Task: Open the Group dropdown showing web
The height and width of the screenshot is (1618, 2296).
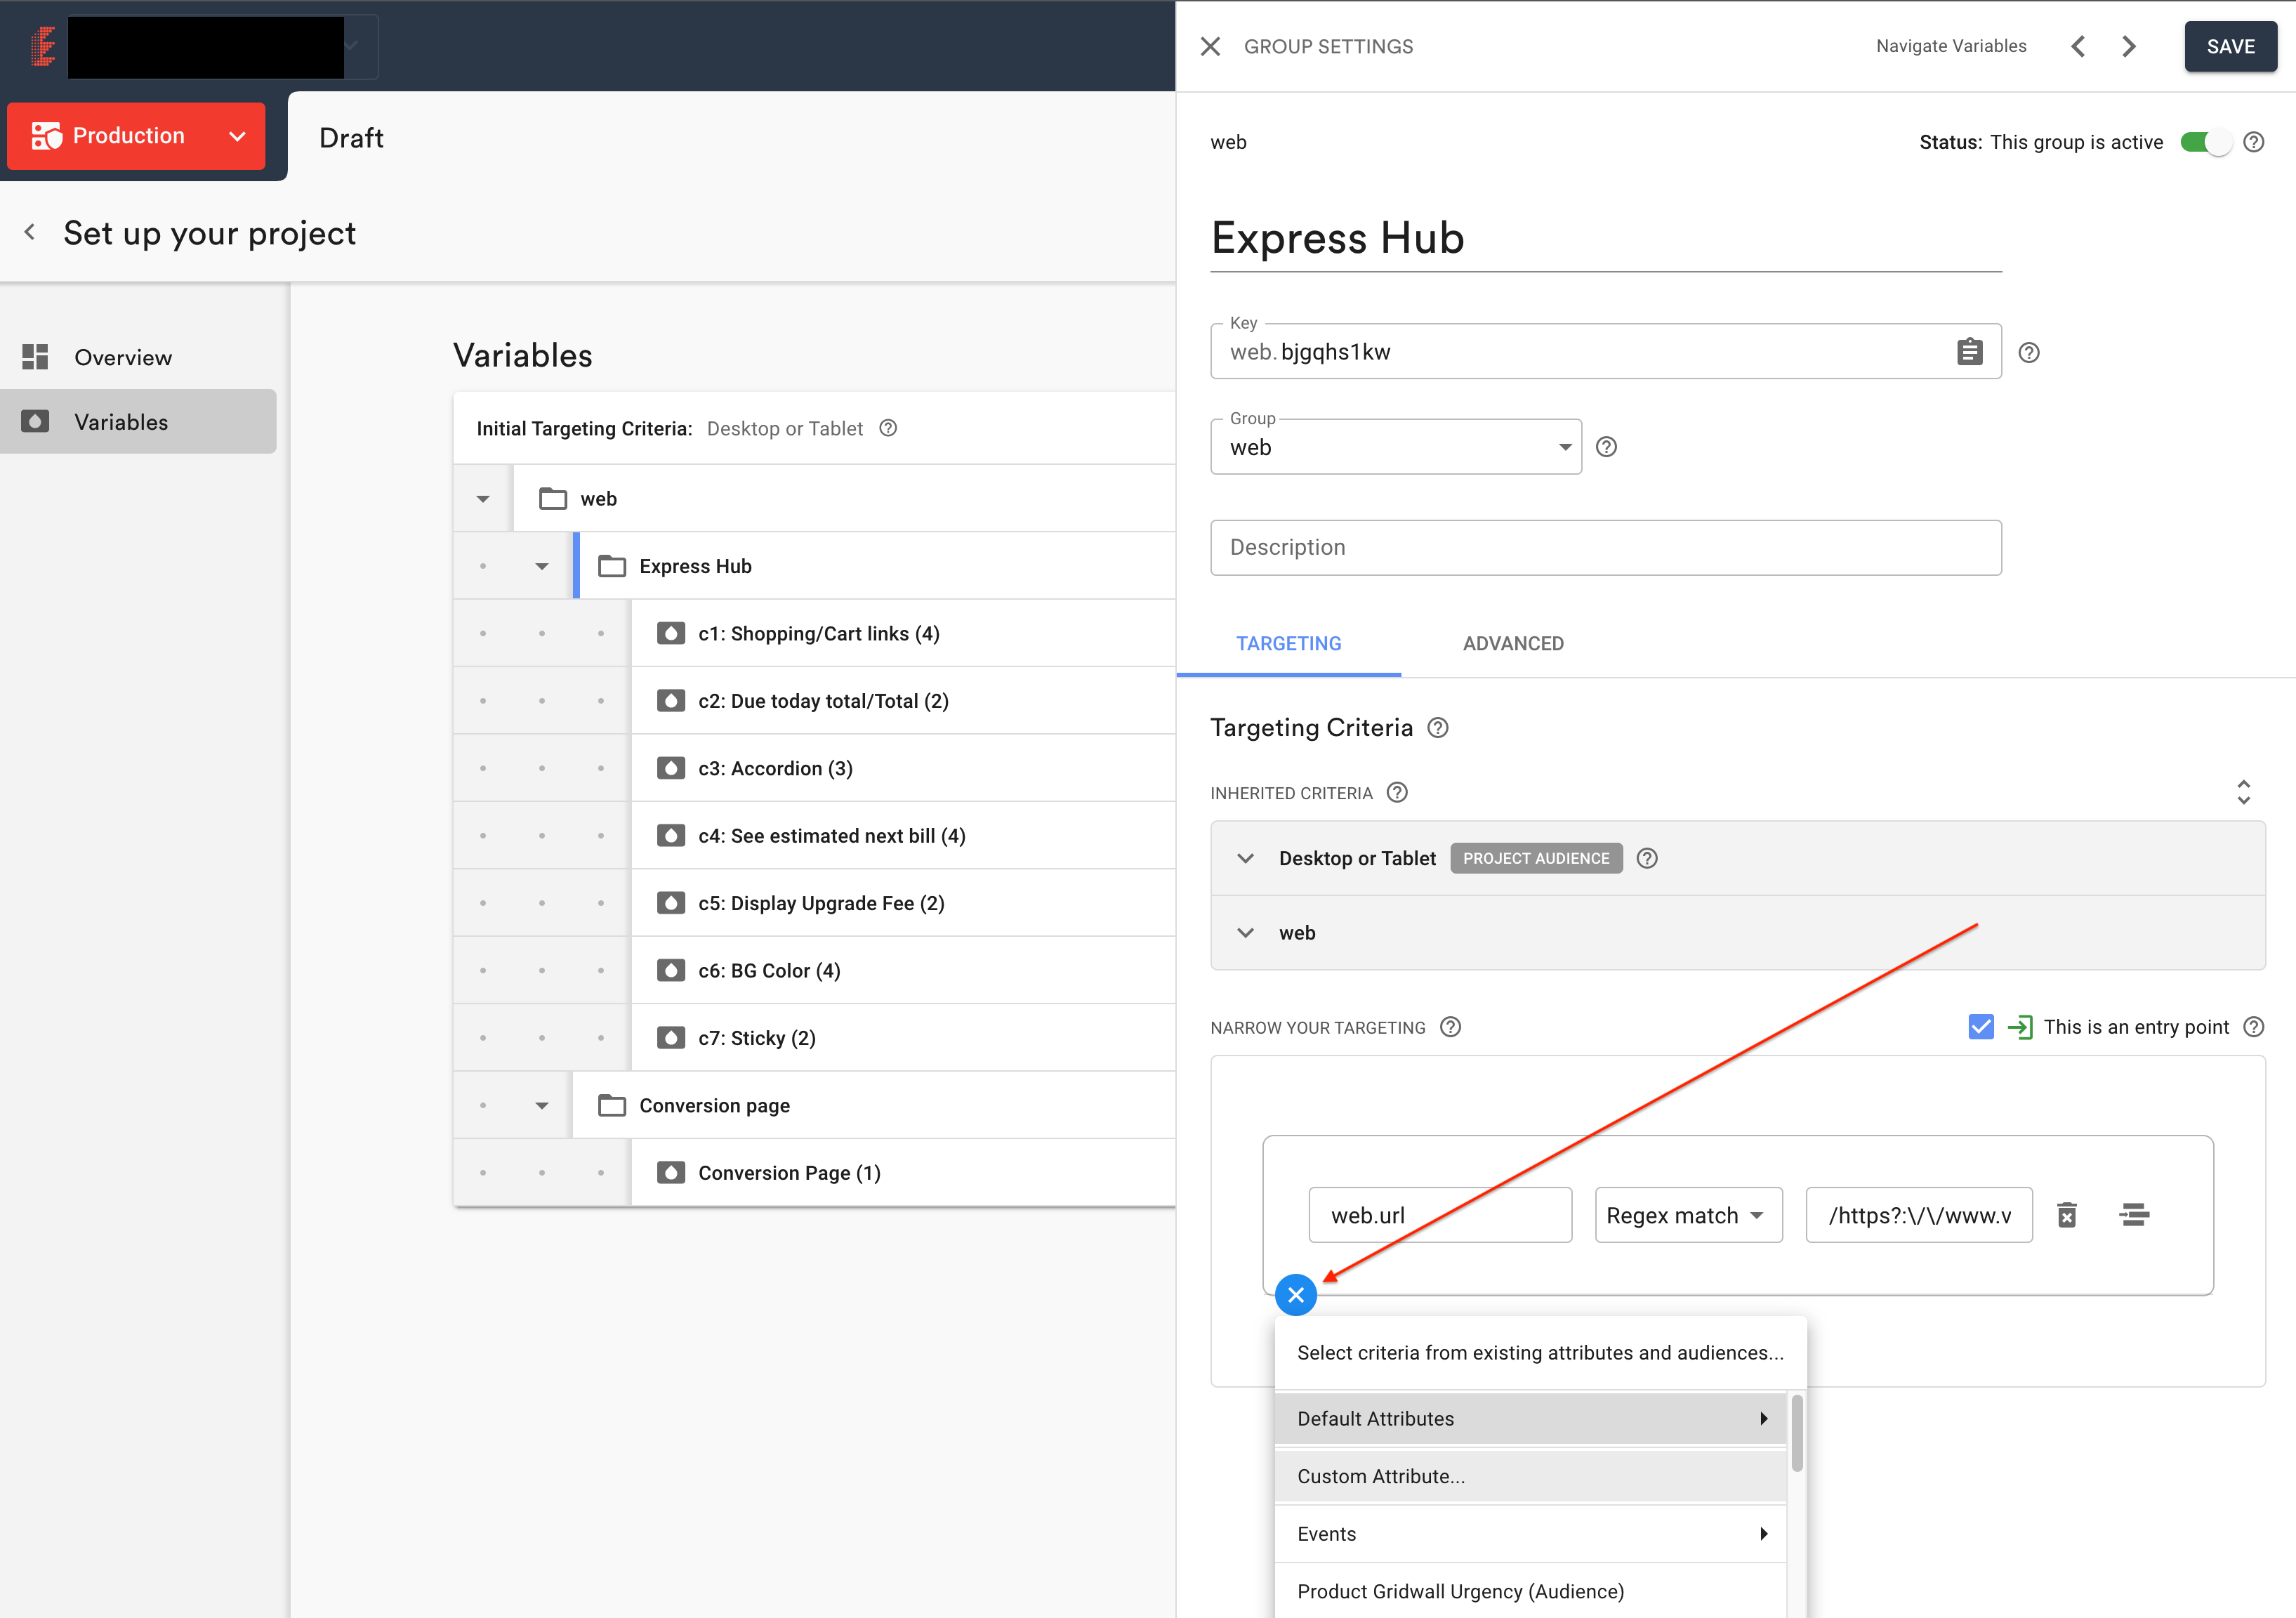Action: click(1396, 447)
